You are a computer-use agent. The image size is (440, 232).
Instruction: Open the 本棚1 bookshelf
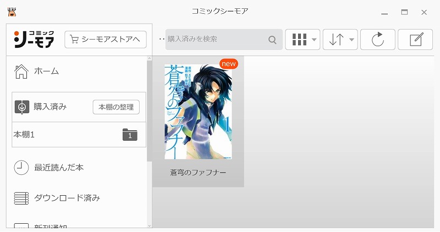(79, 135)
